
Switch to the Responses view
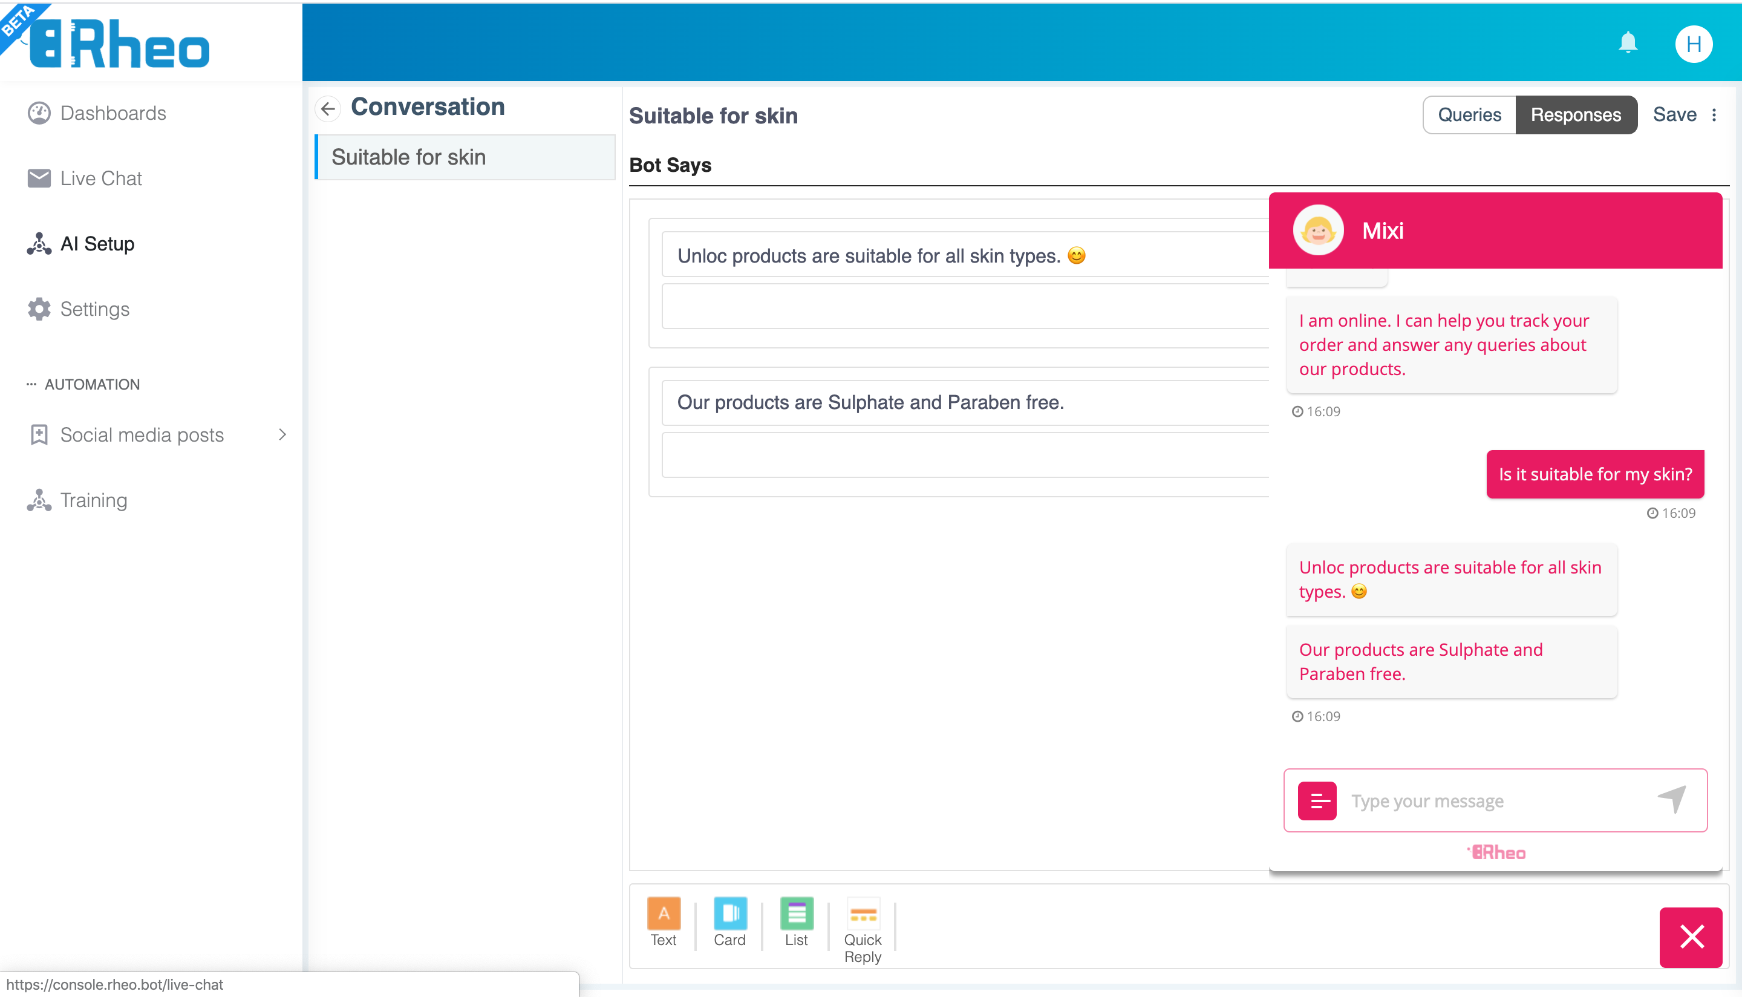tap(1575, 114)
